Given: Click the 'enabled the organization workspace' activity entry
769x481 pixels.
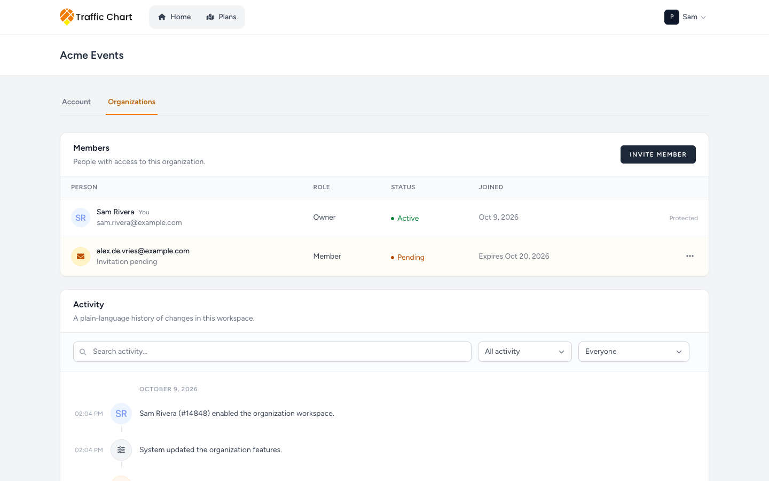Looking at the screenshot, I should [237, 414].
